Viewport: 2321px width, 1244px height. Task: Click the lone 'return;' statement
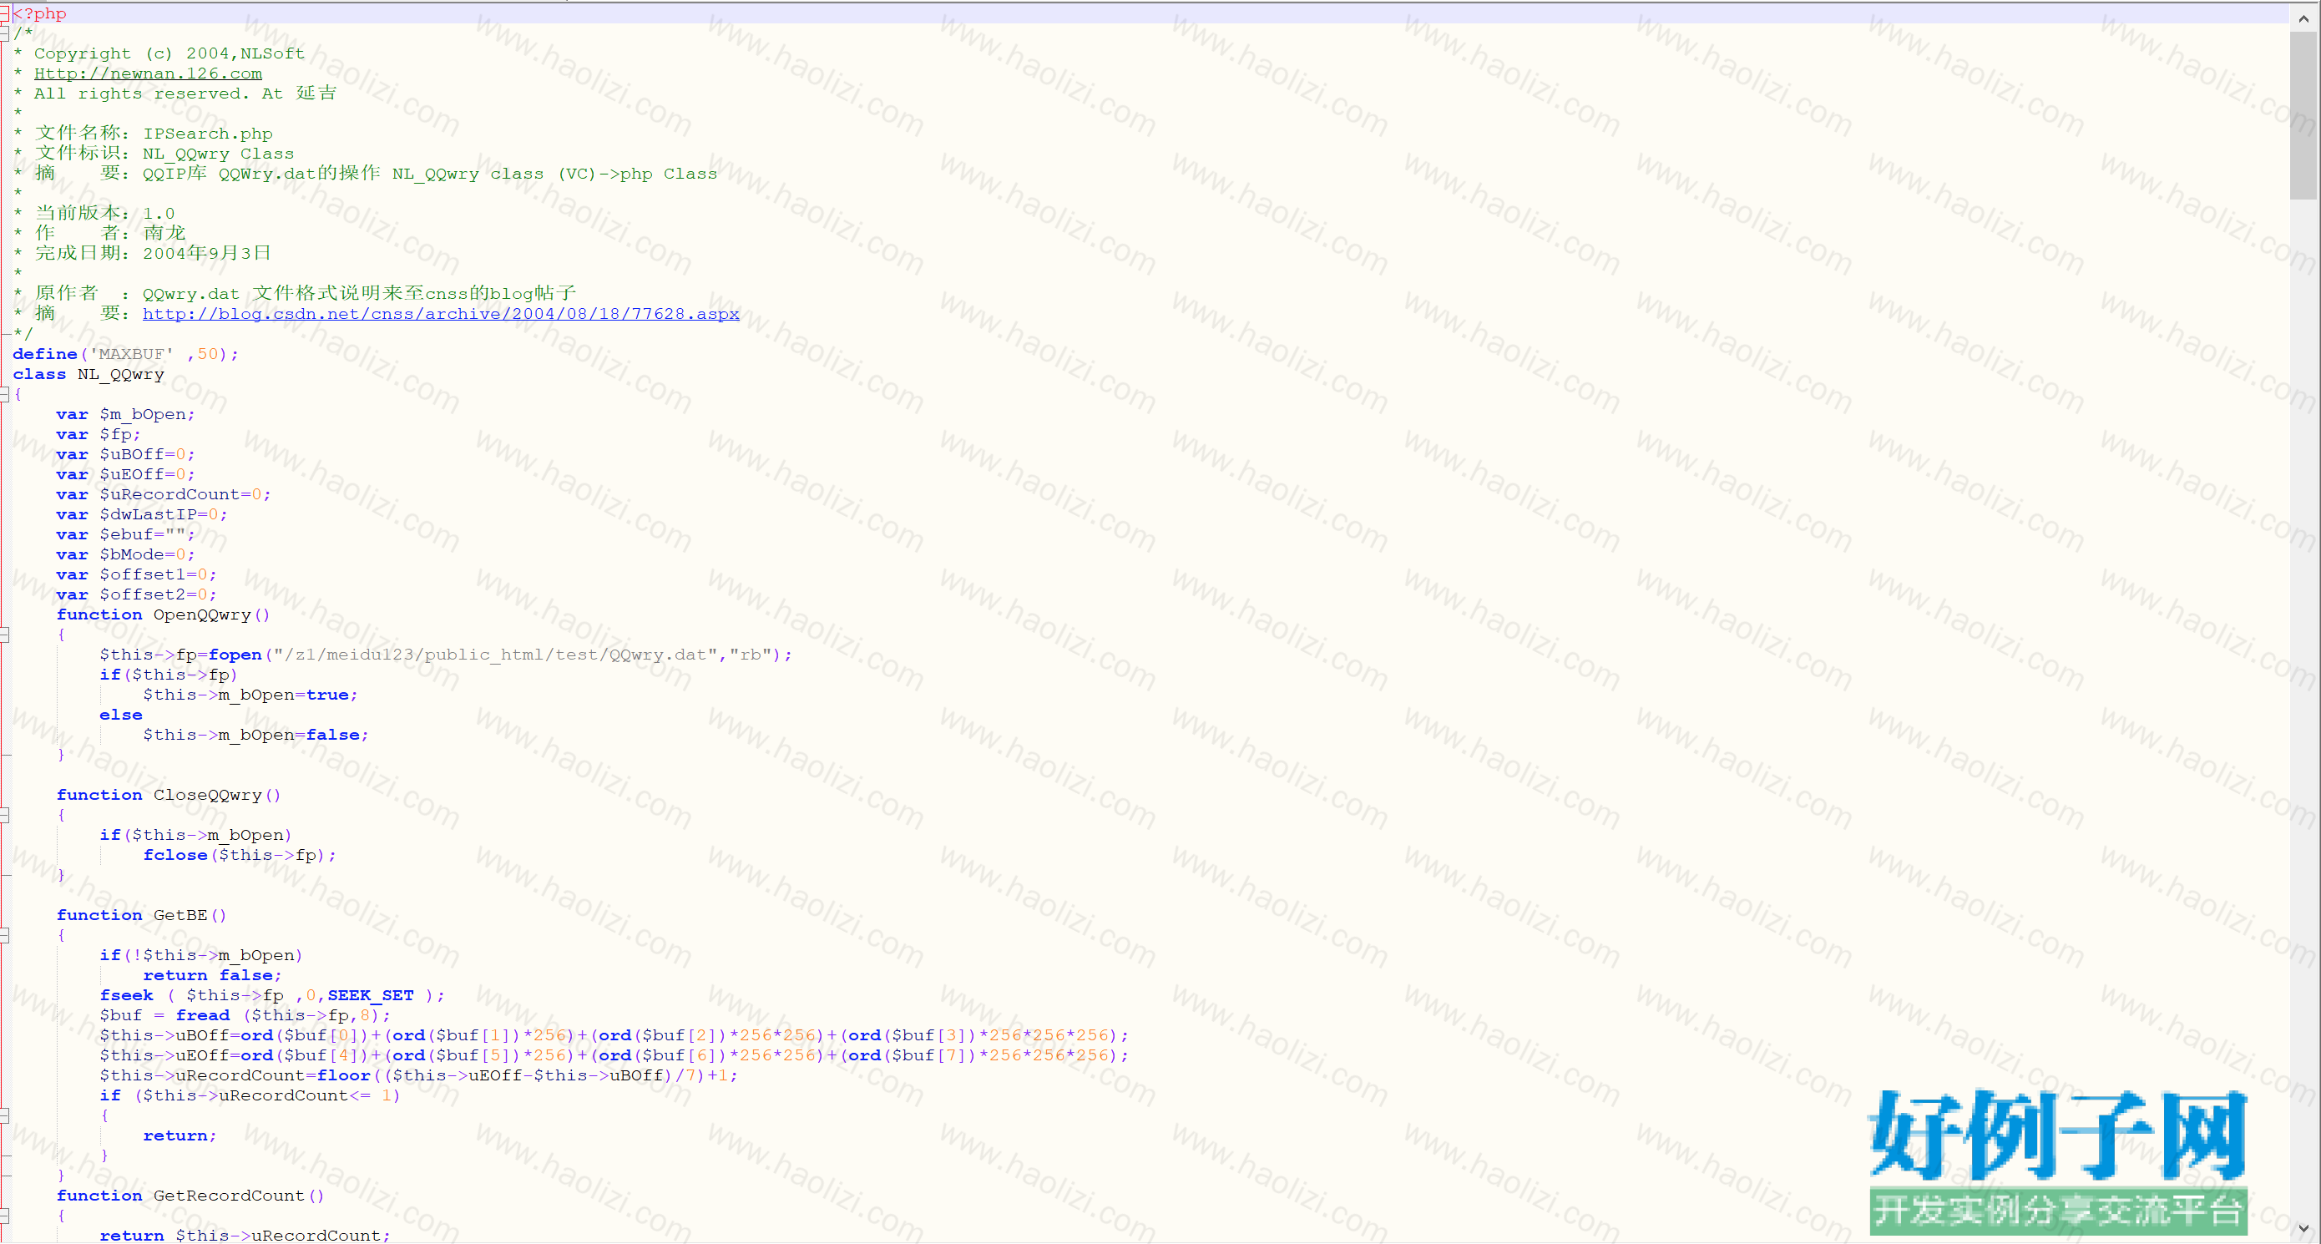pos(180,1136)
